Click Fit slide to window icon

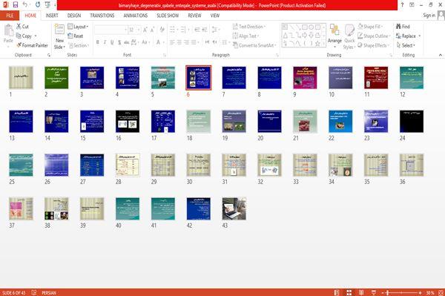441,292
